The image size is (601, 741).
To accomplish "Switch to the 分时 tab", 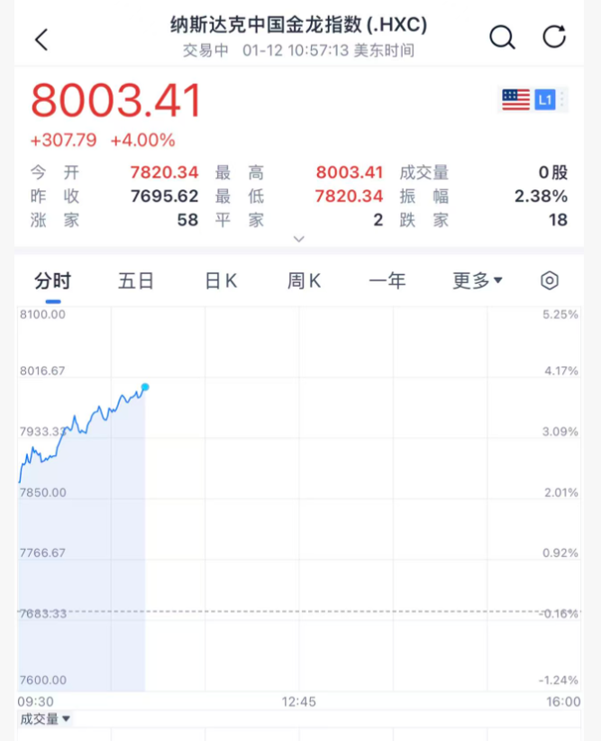I will [52, 280].
